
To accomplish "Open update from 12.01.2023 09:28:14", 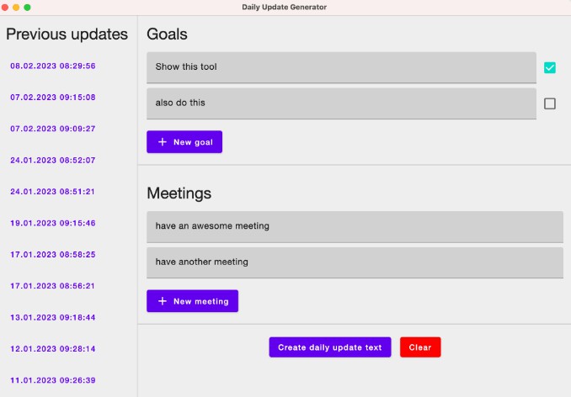I will [x=53, y=349].
